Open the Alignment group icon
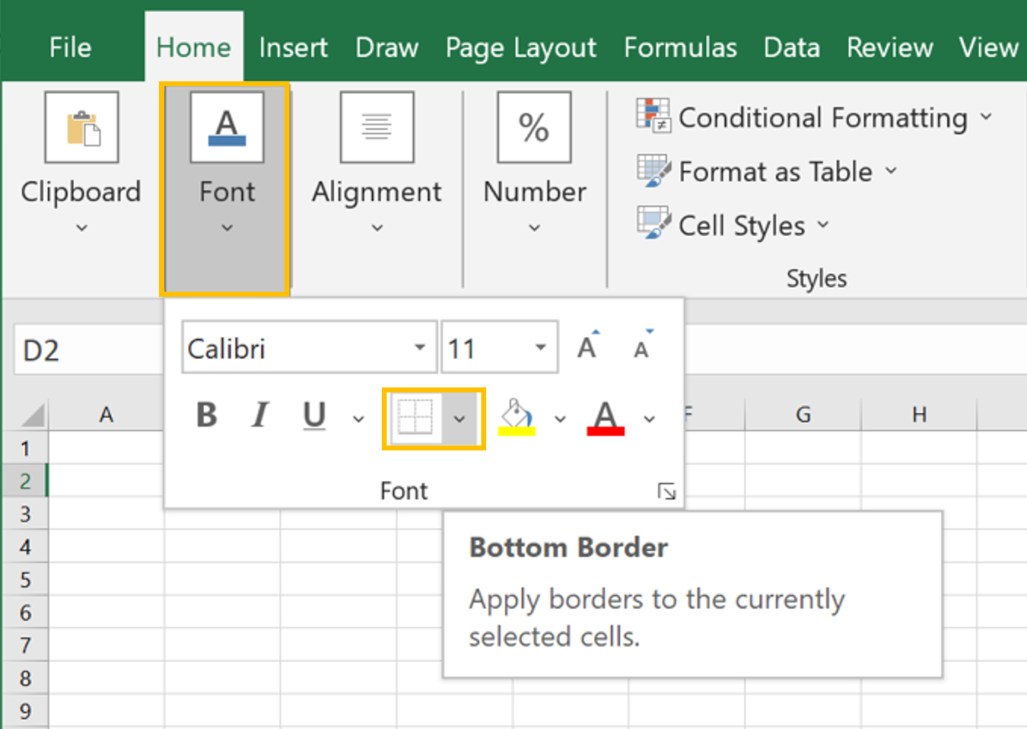Screen dimensions: 1027x729 click(x=377, y=128)
